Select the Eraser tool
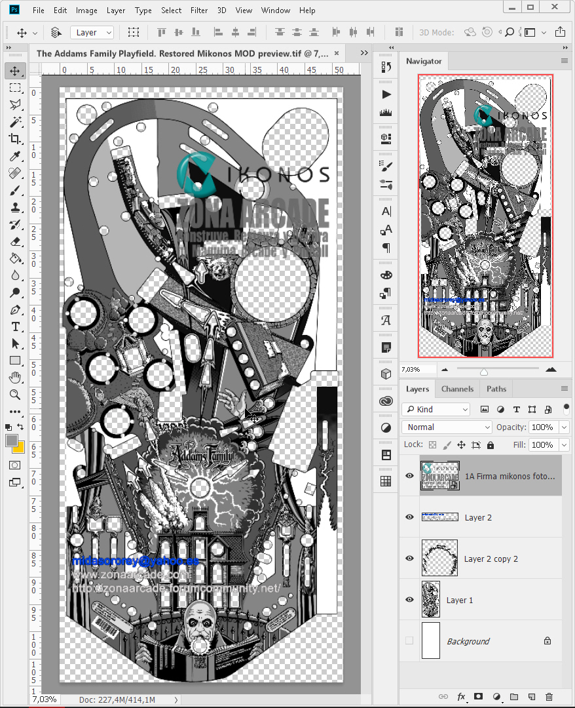 point(15,241)
